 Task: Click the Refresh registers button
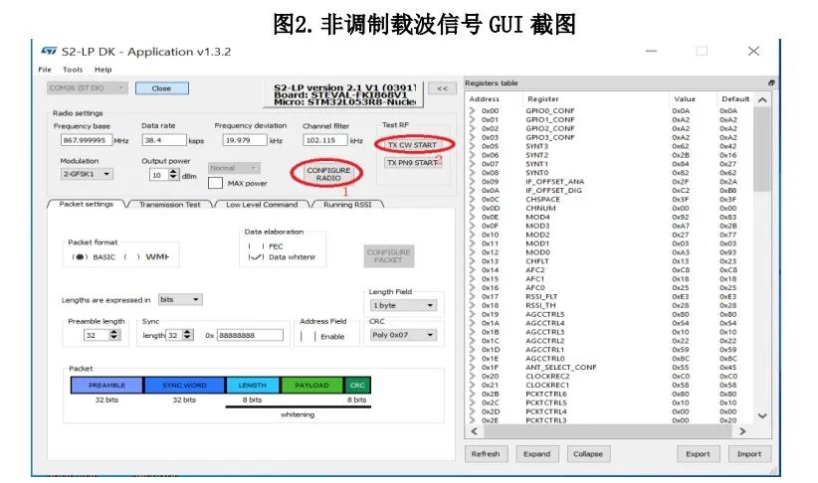[x=486, y=454]
